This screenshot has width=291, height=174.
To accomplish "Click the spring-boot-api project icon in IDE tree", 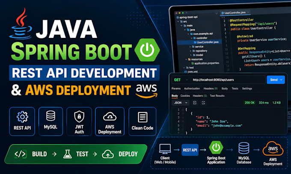I will pos(178,17).
